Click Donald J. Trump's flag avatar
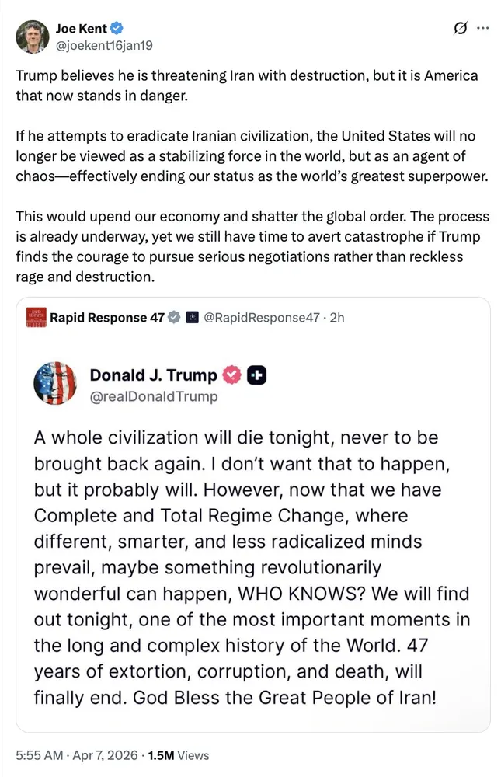Viewport: 501px width, 777px height. point(54,384)
